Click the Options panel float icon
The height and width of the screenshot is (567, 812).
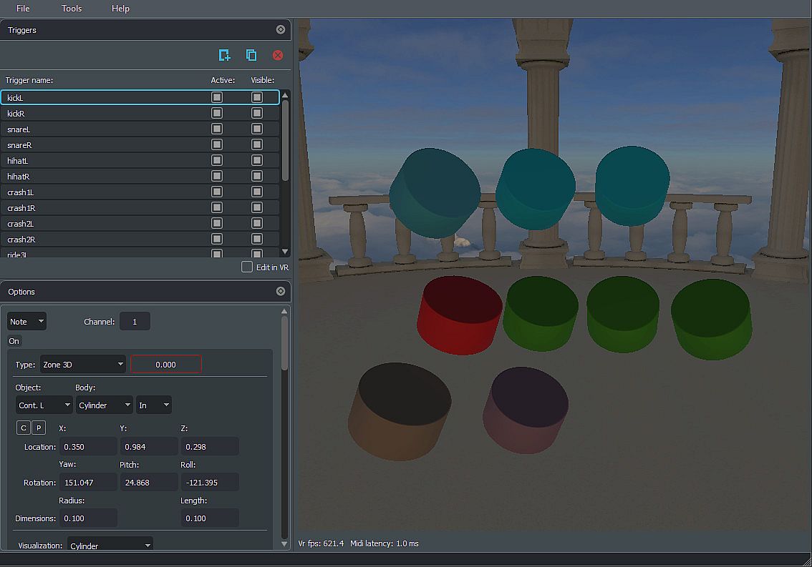pyautogui.click(x=280, y=292)
